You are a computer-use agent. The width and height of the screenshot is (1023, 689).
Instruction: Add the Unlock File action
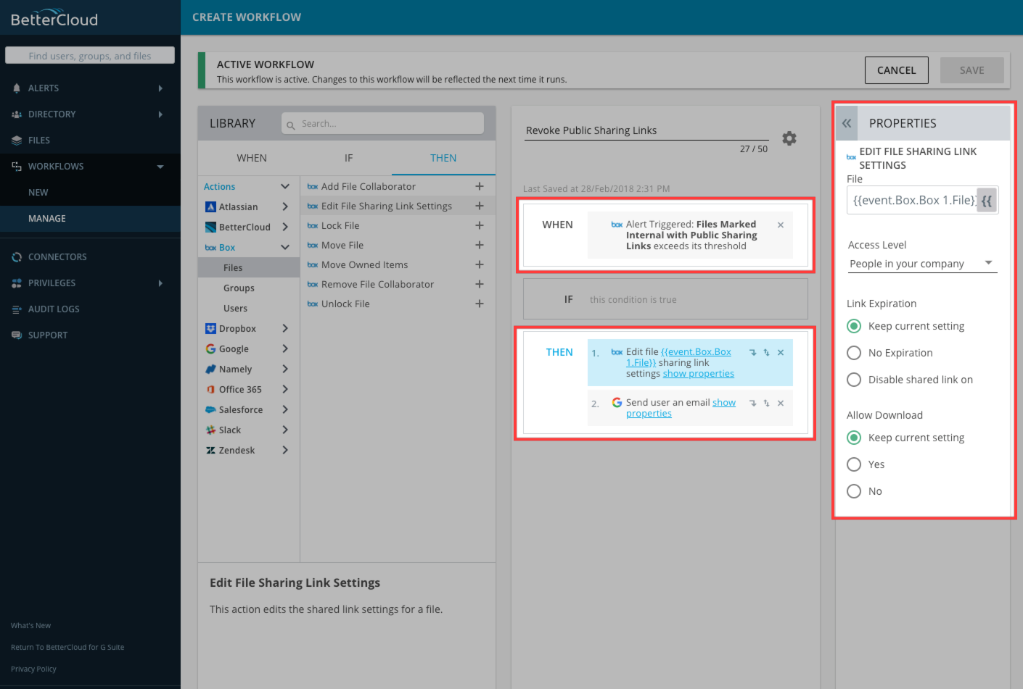tap(480, 304)
